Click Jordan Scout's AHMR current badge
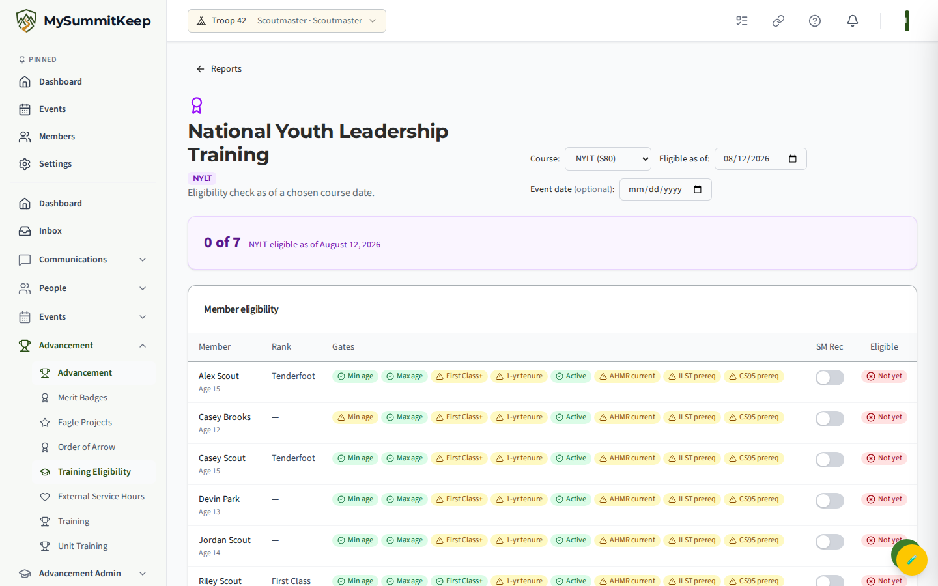The height and width of the screenshot is (586, 938). pos(627,540)
